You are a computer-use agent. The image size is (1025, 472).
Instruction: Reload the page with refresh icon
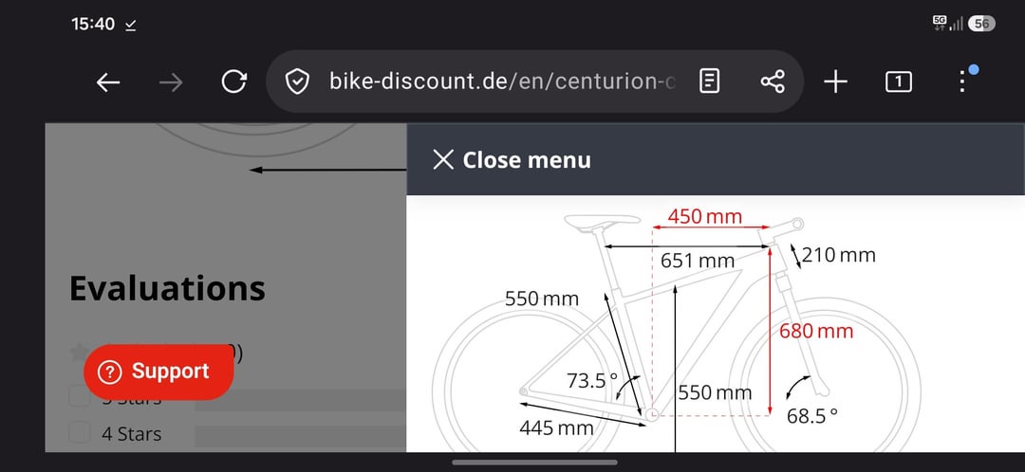234,82
